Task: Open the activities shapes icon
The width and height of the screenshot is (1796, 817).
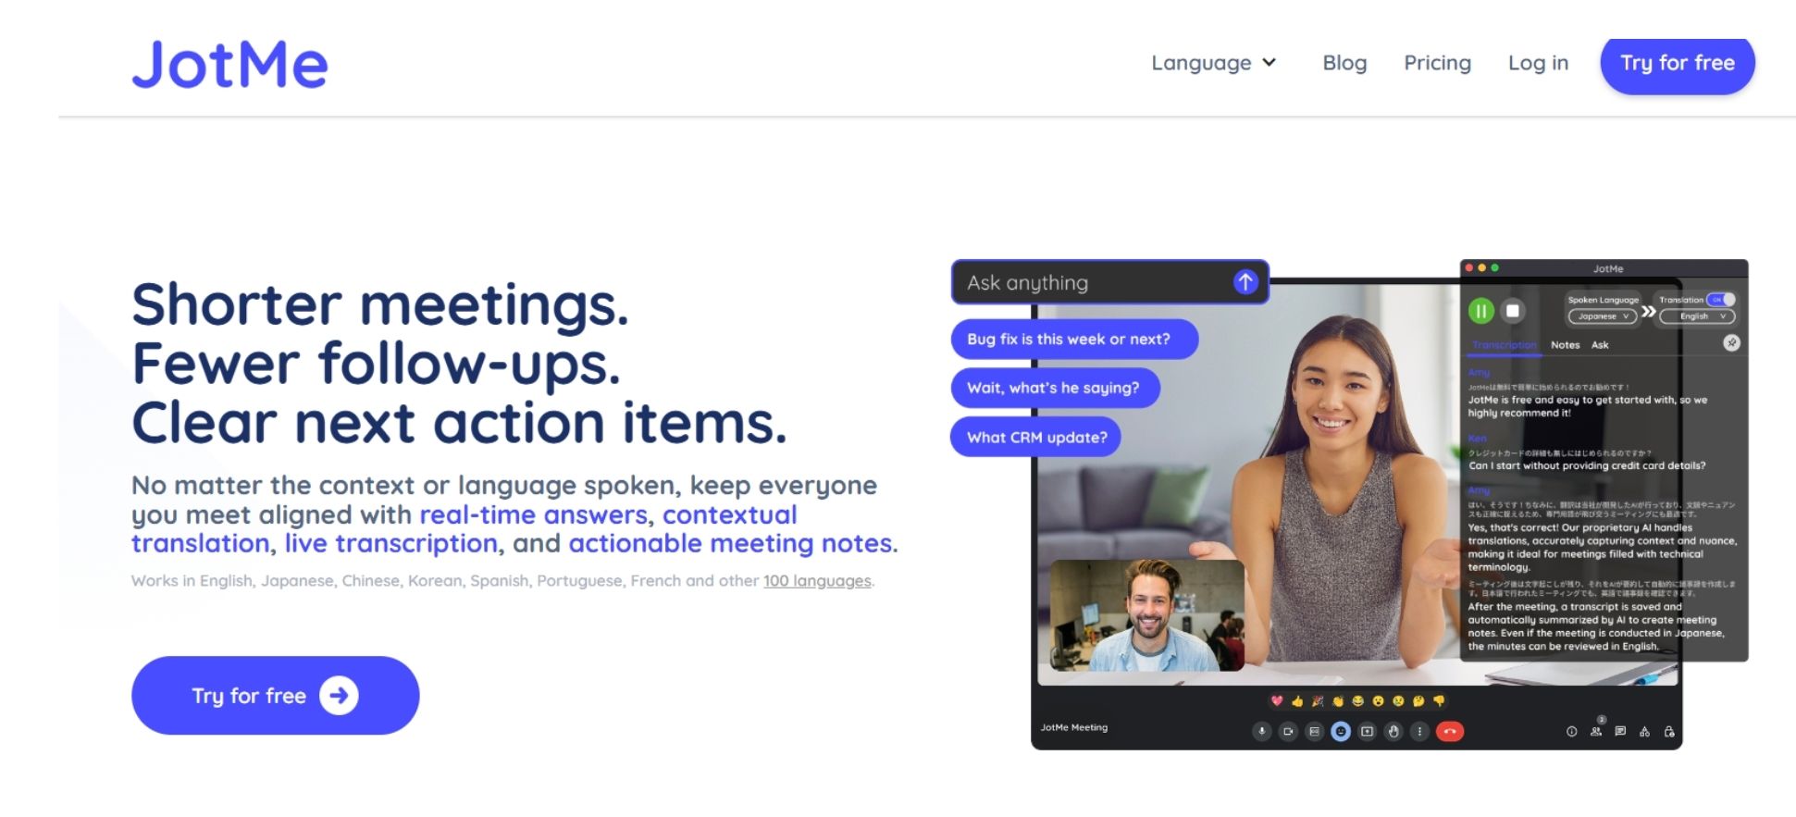Action: (1644, 731)
